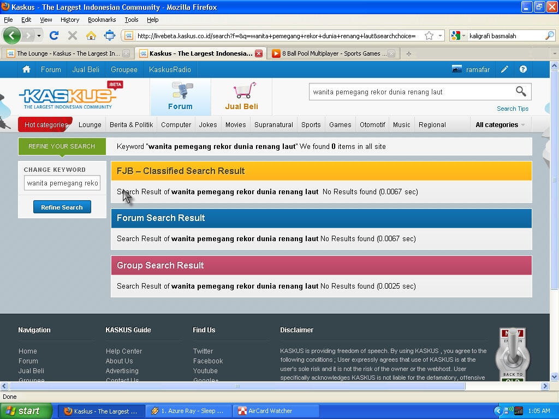559x419 pixels.
Task: Open Forum in the blue top bar
Action: 51,69
